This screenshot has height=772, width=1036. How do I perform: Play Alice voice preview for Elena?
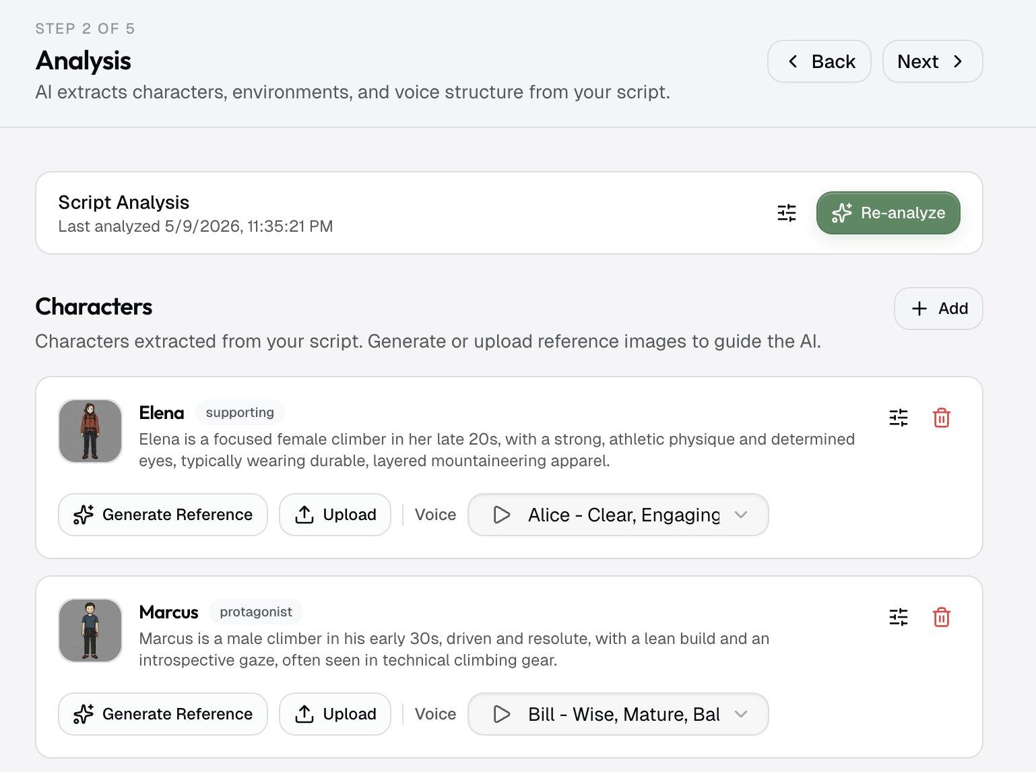click(x=501, y=515)
